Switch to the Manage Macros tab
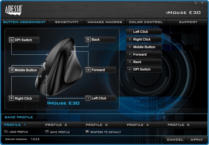 (105, 22)
